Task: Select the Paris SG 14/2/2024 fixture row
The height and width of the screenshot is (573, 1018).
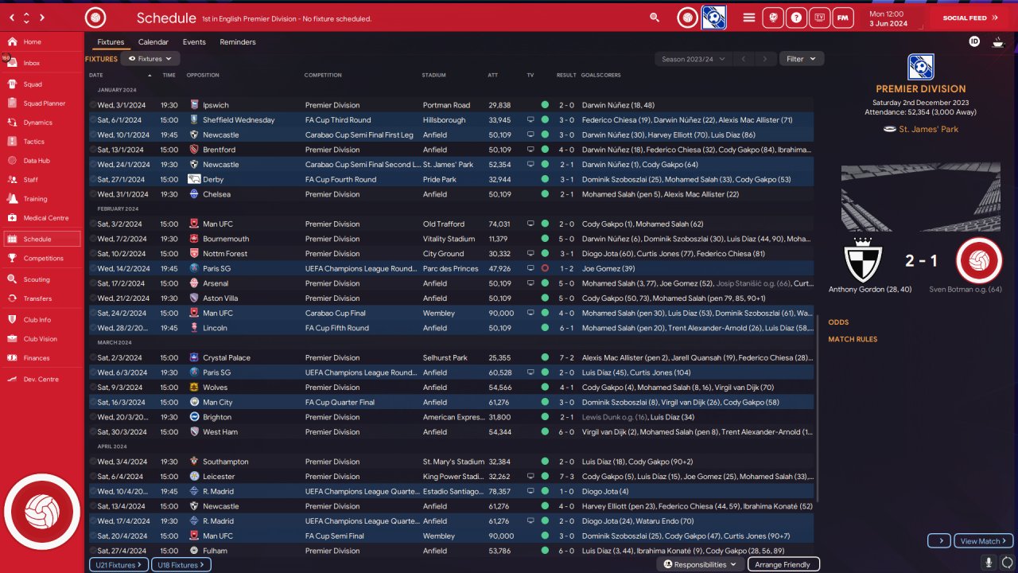Action: (x=451, y=269)
